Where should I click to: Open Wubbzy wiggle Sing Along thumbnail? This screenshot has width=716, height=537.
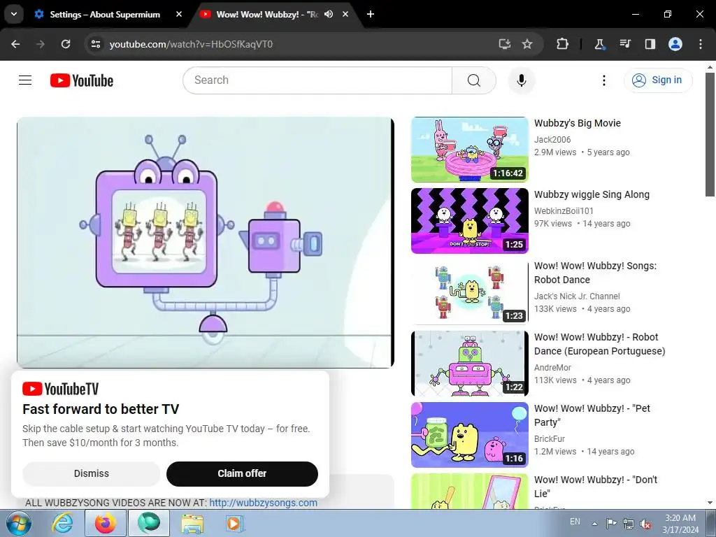[470, 221]
